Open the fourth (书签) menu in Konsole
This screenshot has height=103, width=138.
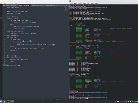pyautogui.click(x=84, y=3)
